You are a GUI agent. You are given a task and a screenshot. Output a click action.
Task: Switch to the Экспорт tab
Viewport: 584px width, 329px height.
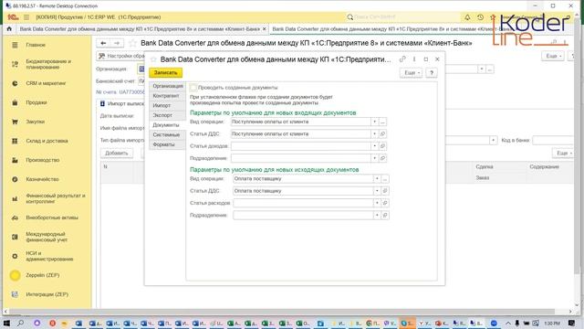click(x=168, y=115)
